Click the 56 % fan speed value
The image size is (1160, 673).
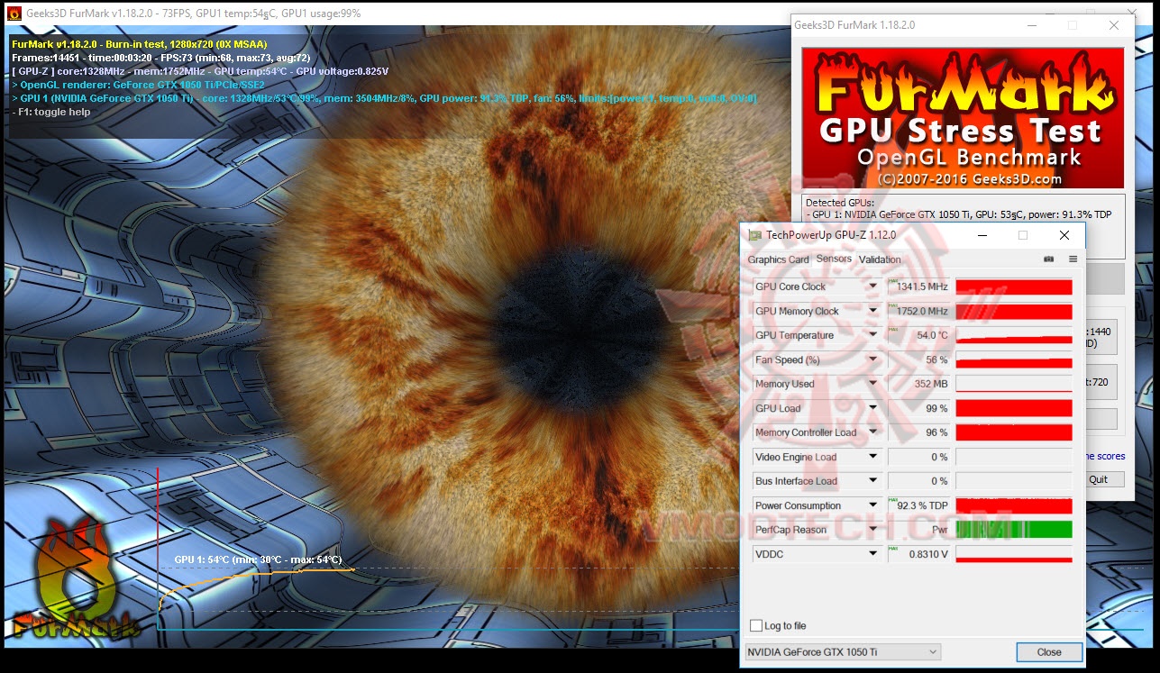coord(920,359)
